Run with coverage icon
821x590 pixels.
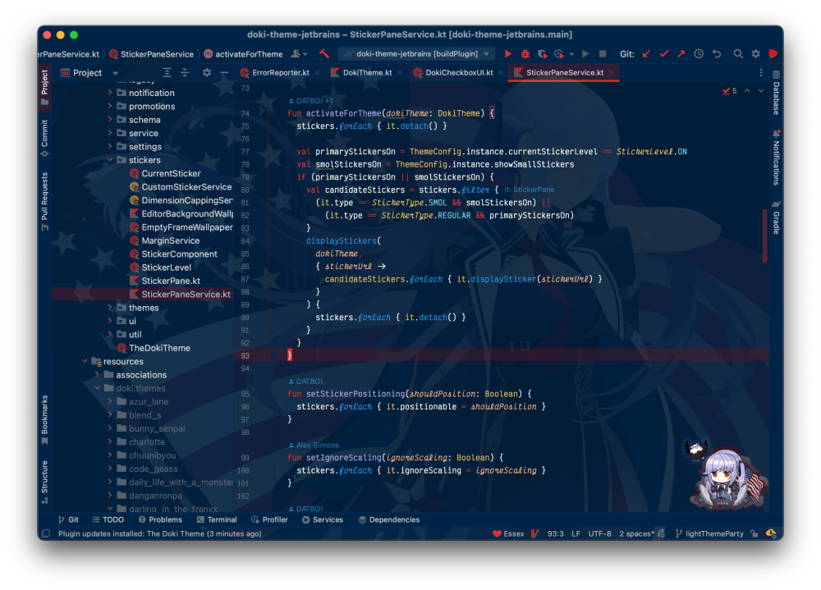tap(543, 53)
